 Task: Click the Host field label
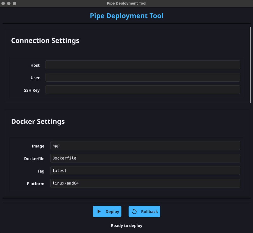coord(35,65)
